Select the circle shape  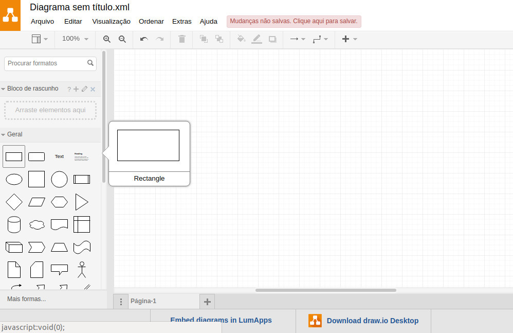tap(59, 179)
